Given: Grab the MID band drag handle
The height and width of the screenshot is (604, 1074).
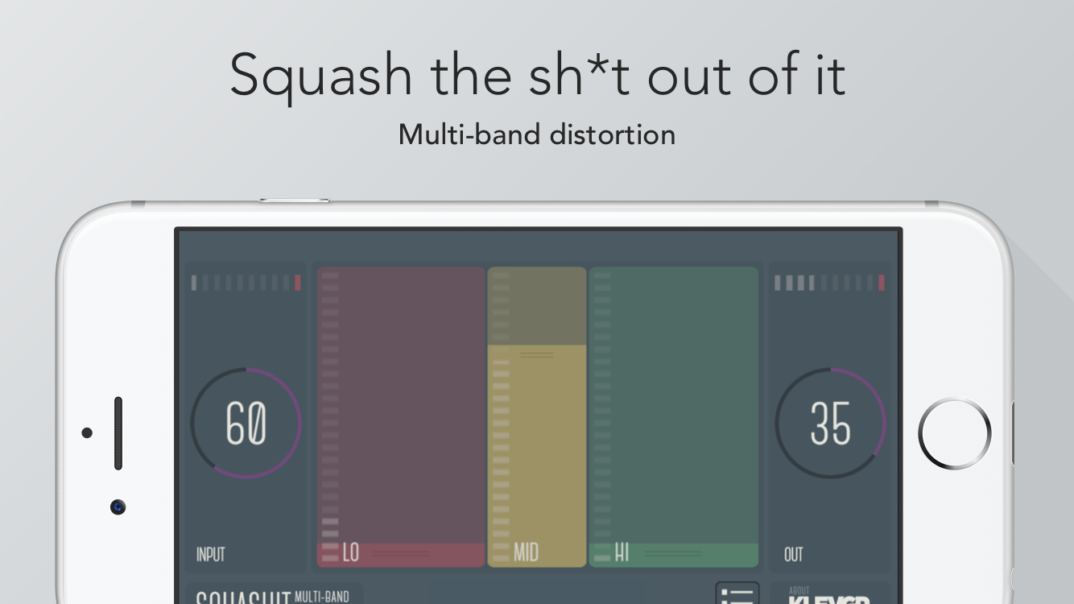Looking at the screenshot, I should pyautogui.click(x=536, y=354).
